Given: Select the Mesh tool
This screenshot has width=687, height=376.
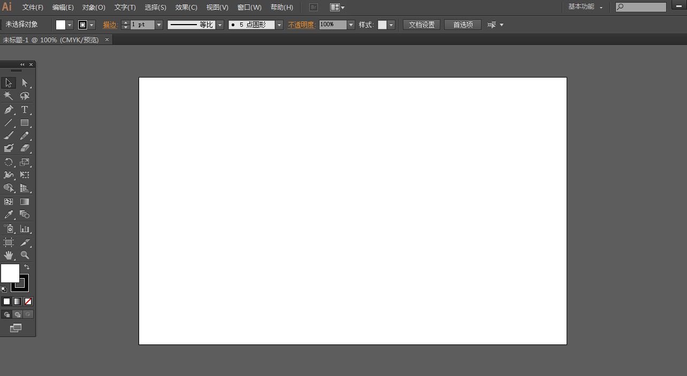Looking at the screenshot, I should [x=9, y=202].
